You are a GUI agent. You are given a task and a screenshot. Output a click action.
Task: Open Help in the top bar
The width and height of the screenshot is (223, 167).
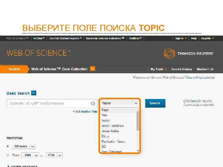coord(194,38)
